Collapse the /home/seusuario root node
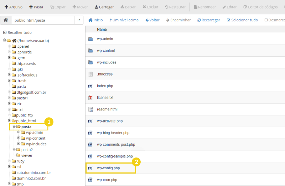This screenshot has height=186, width=285. click(x=4, y=40)
